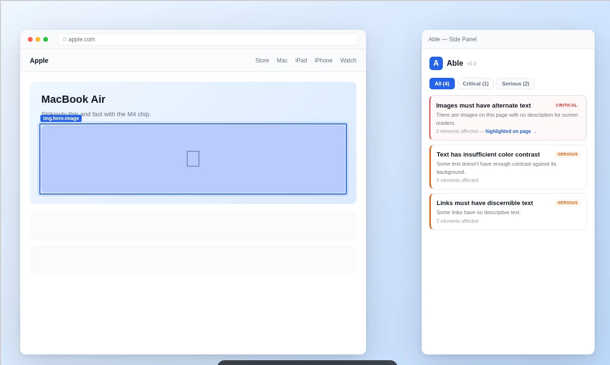Click 'Some links have no descriptive text'

(x=478, y=212)
